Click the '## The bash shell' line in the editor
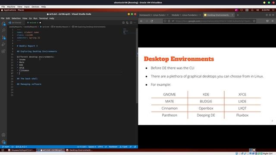 [x=27, y=79]
